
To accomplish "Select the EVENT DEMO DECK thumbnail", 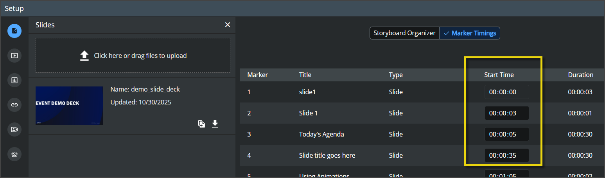I will coord(70,106).
